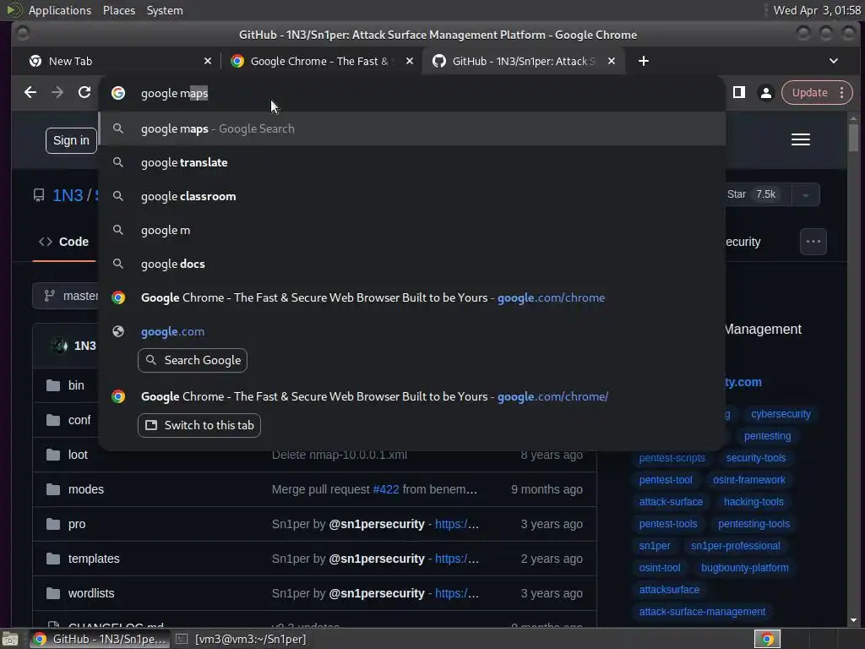
Task: Click the Switch to this tab button
Action: tap(199, 426)
